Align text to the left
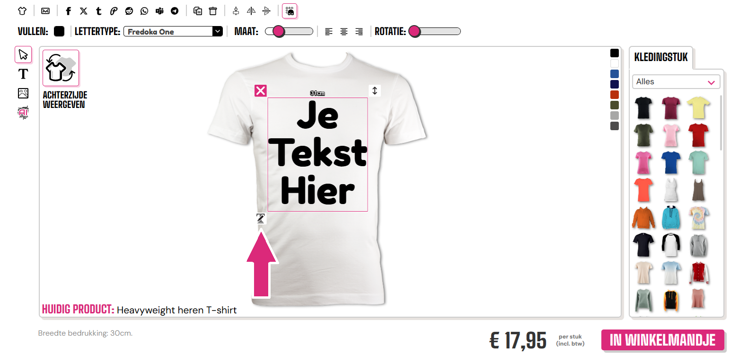The height and width of the screenshot is (356, 738). (329, 32)
